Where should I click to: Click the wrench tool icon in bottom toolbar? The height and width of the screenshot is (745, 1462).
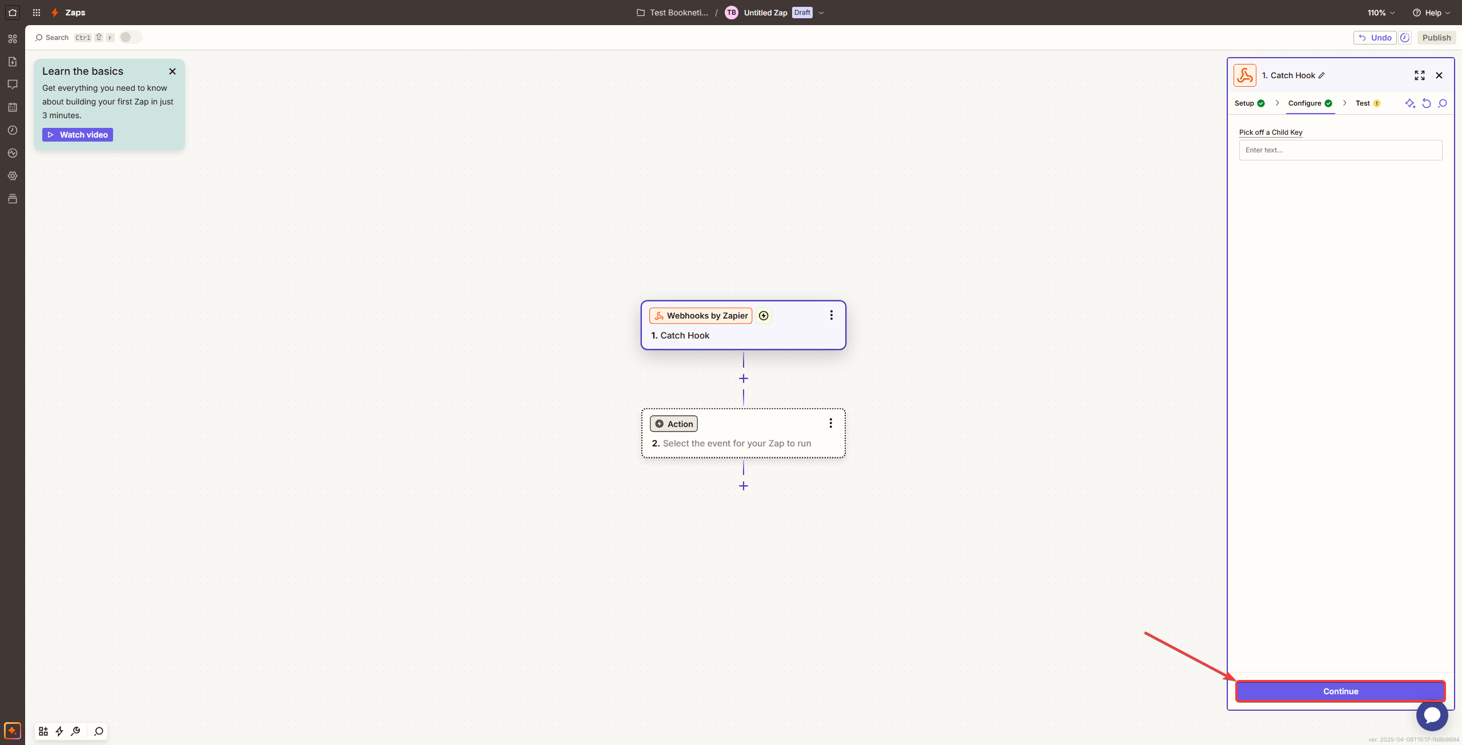75,731
